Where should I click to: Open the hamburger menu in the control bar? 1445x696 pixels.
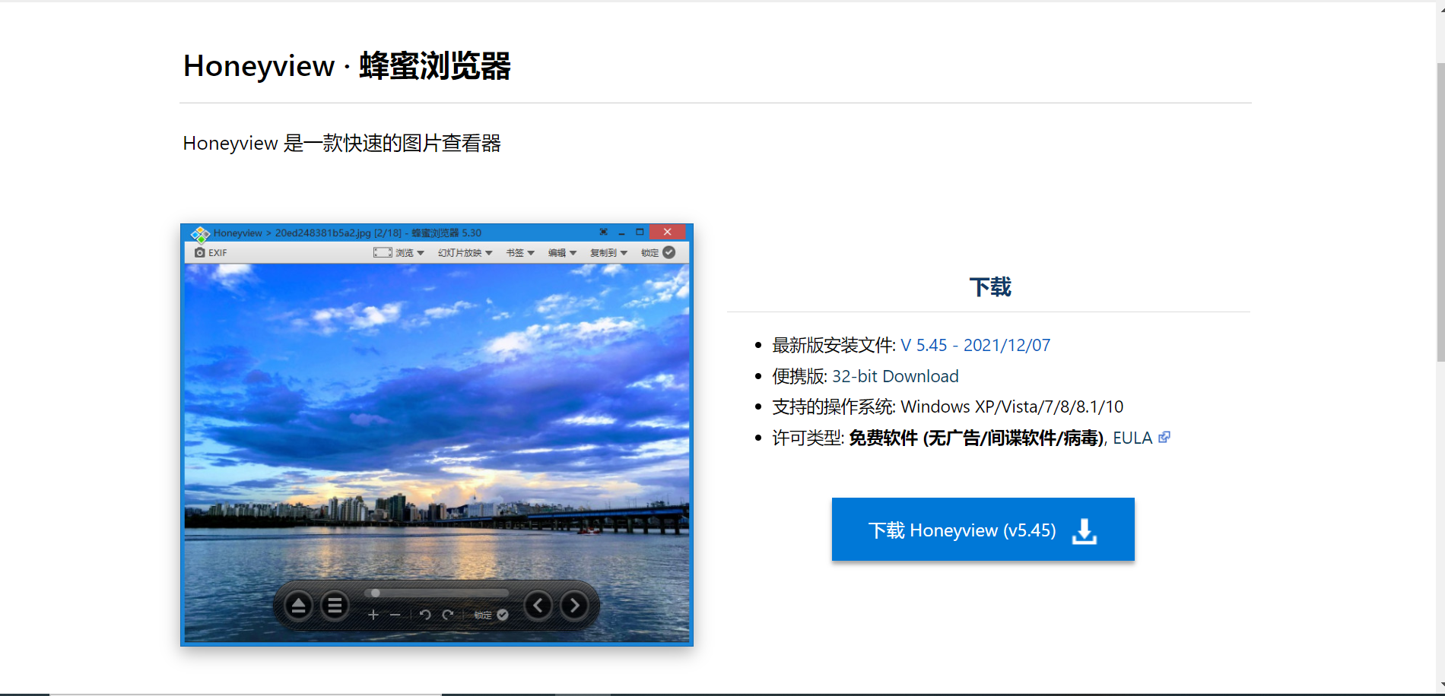(x=335, y=605)
